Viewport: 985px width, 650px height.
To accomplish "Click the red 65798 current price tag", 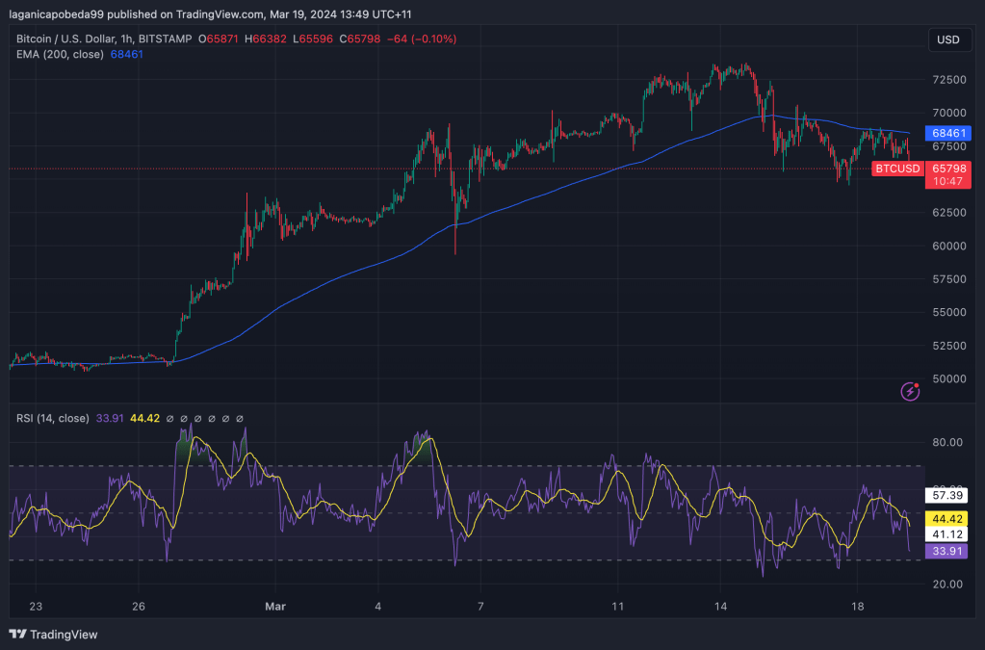I will point(947,168).
